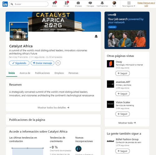Open Notificaciones bell in top bar
The image size is (156, 155).
[x=102, y=4]
